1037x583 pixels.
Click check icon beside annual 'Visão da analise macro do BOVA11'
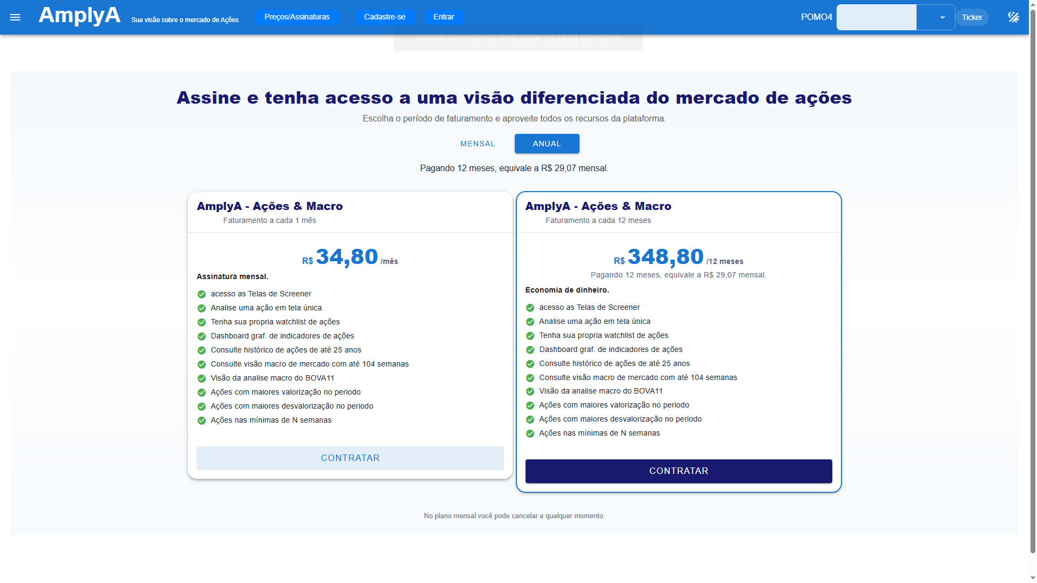530,391
